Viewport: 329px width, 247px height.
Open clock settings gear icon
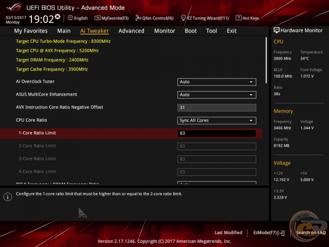click(x=58, y=16)
